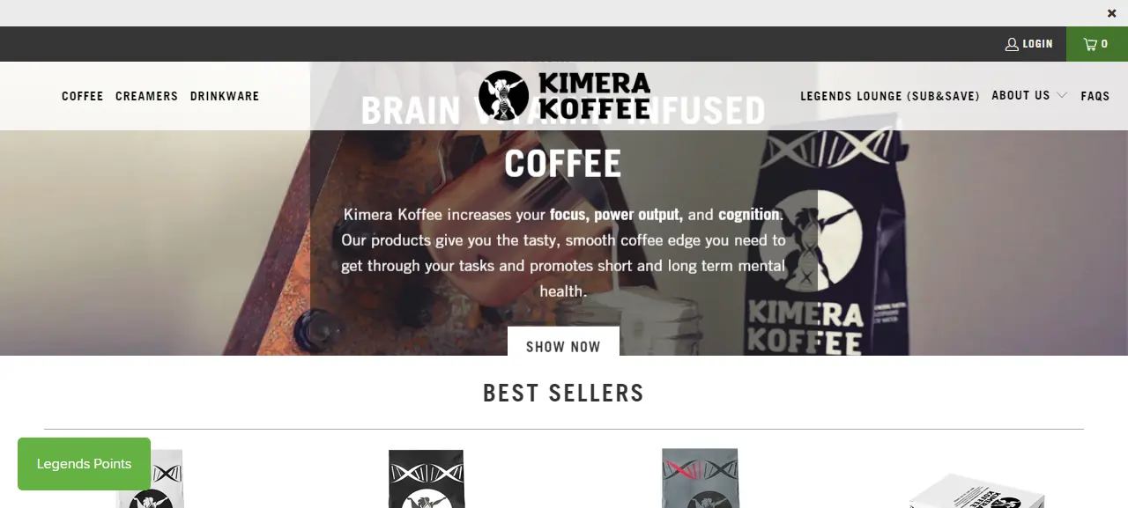
Task: Click the Login text link
Action: [1037, 44]
